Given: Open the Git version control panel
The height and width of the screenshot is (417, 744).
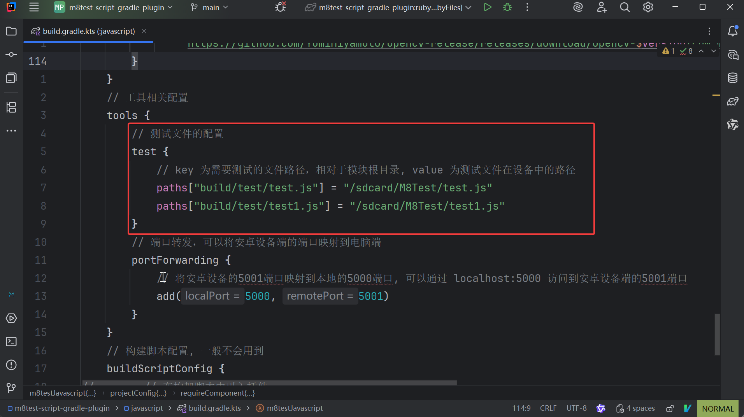Looking at the screenshot, I should pyautogui.click(x=11, y=388).
